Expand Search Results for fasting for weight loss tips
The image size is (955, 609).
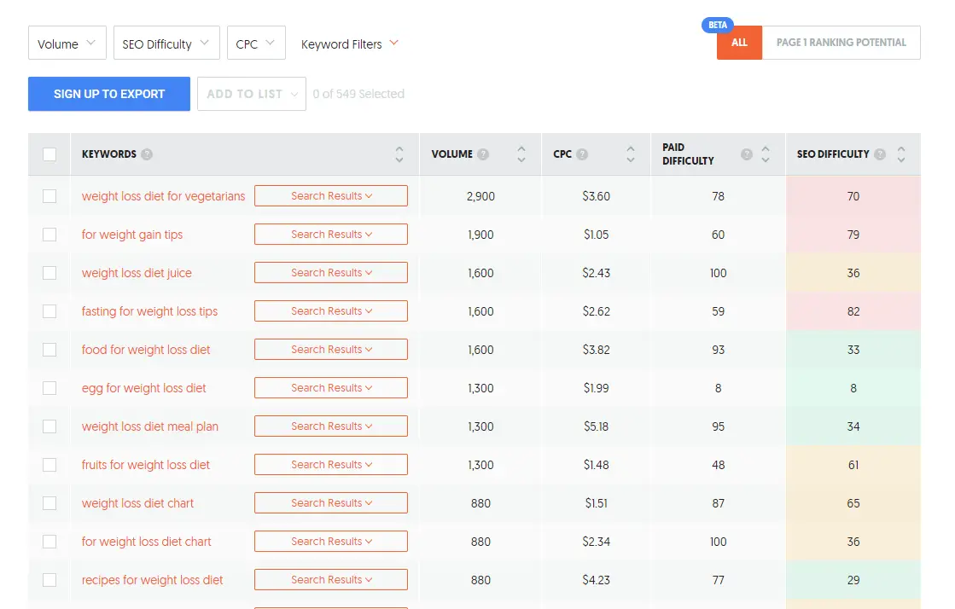point(331,311)
